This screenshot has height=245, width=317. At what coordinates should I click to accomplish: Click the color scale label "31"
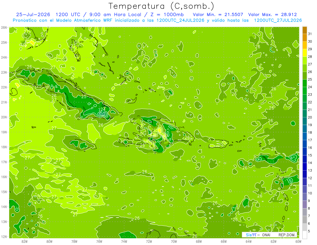(x=310, y=34)
